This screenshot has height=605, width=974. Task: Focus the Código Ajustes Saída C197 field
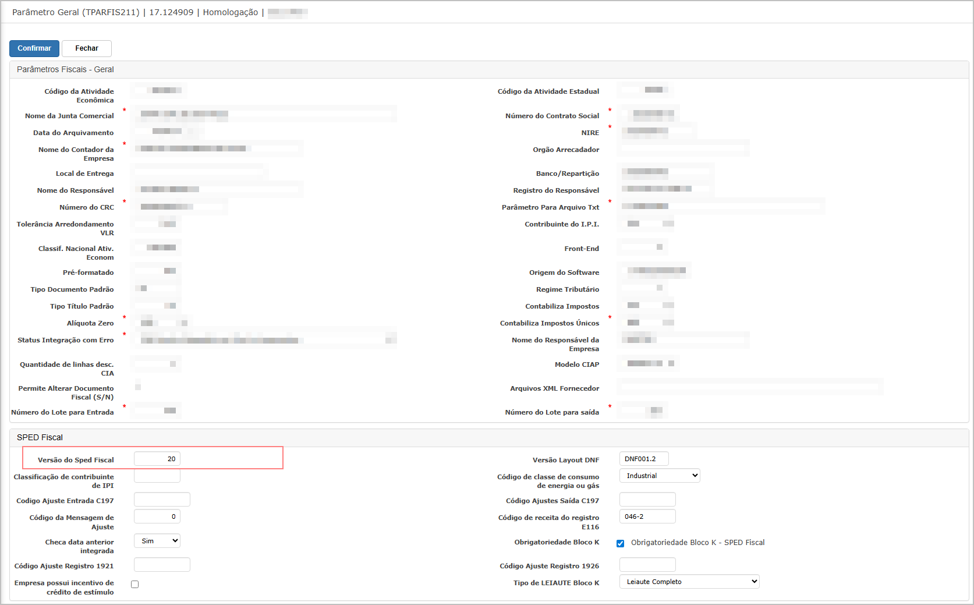[647, 500]
